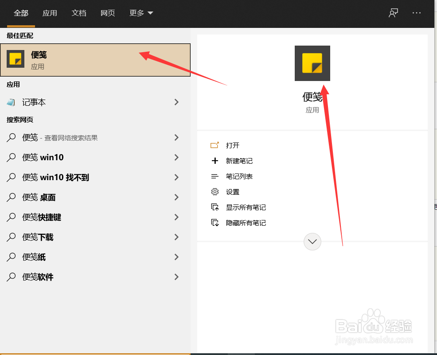
Task: Click the plus icon for 新建笔记
Action: click(x=215, y=160)
